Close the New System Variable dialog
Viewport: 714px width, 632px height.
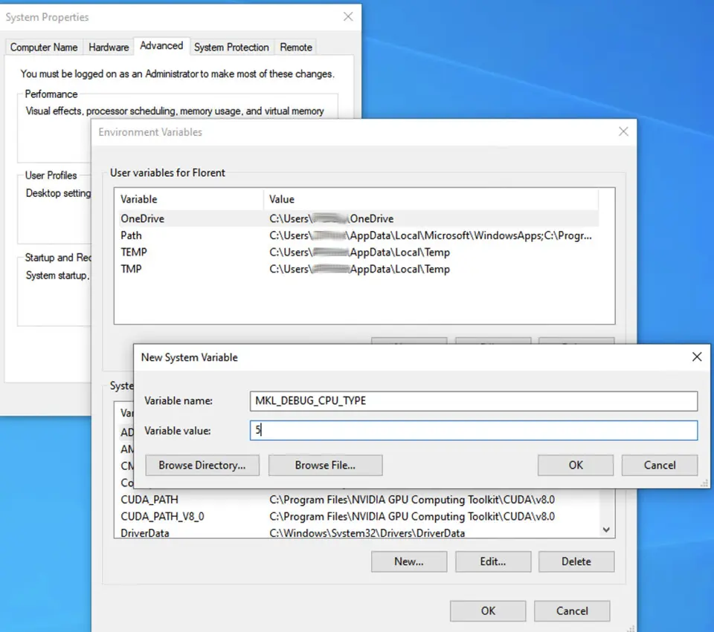click(696, 357)
